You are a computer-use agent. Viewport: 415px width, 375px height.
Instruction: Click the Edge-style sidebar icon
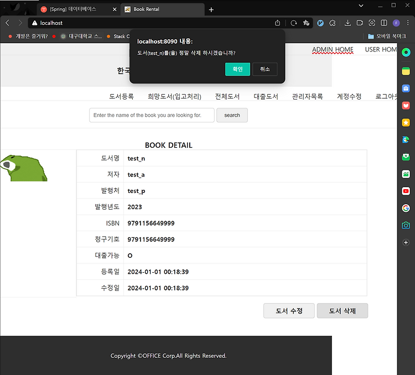[406, 139]
